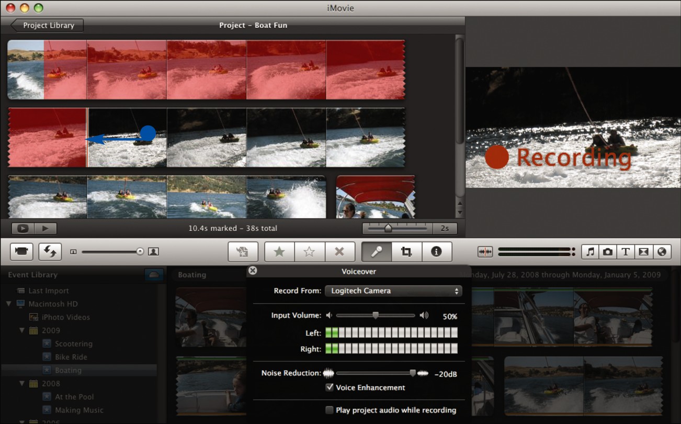Reject selection with the X icon
Screen dimensions: 681x424
339,251
